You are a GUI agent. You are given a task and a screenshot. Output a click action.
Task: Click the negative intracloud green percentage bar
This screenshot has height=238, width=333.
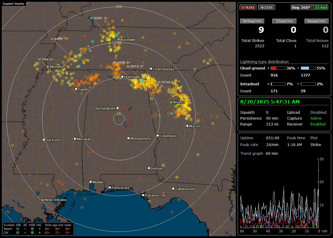[308, 84]
